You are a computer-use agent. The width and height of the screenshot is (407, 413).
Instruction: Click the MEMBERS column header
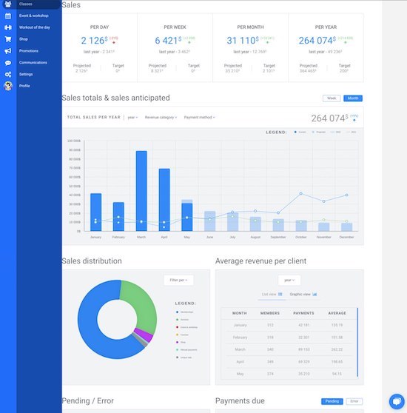coord(270,313)
